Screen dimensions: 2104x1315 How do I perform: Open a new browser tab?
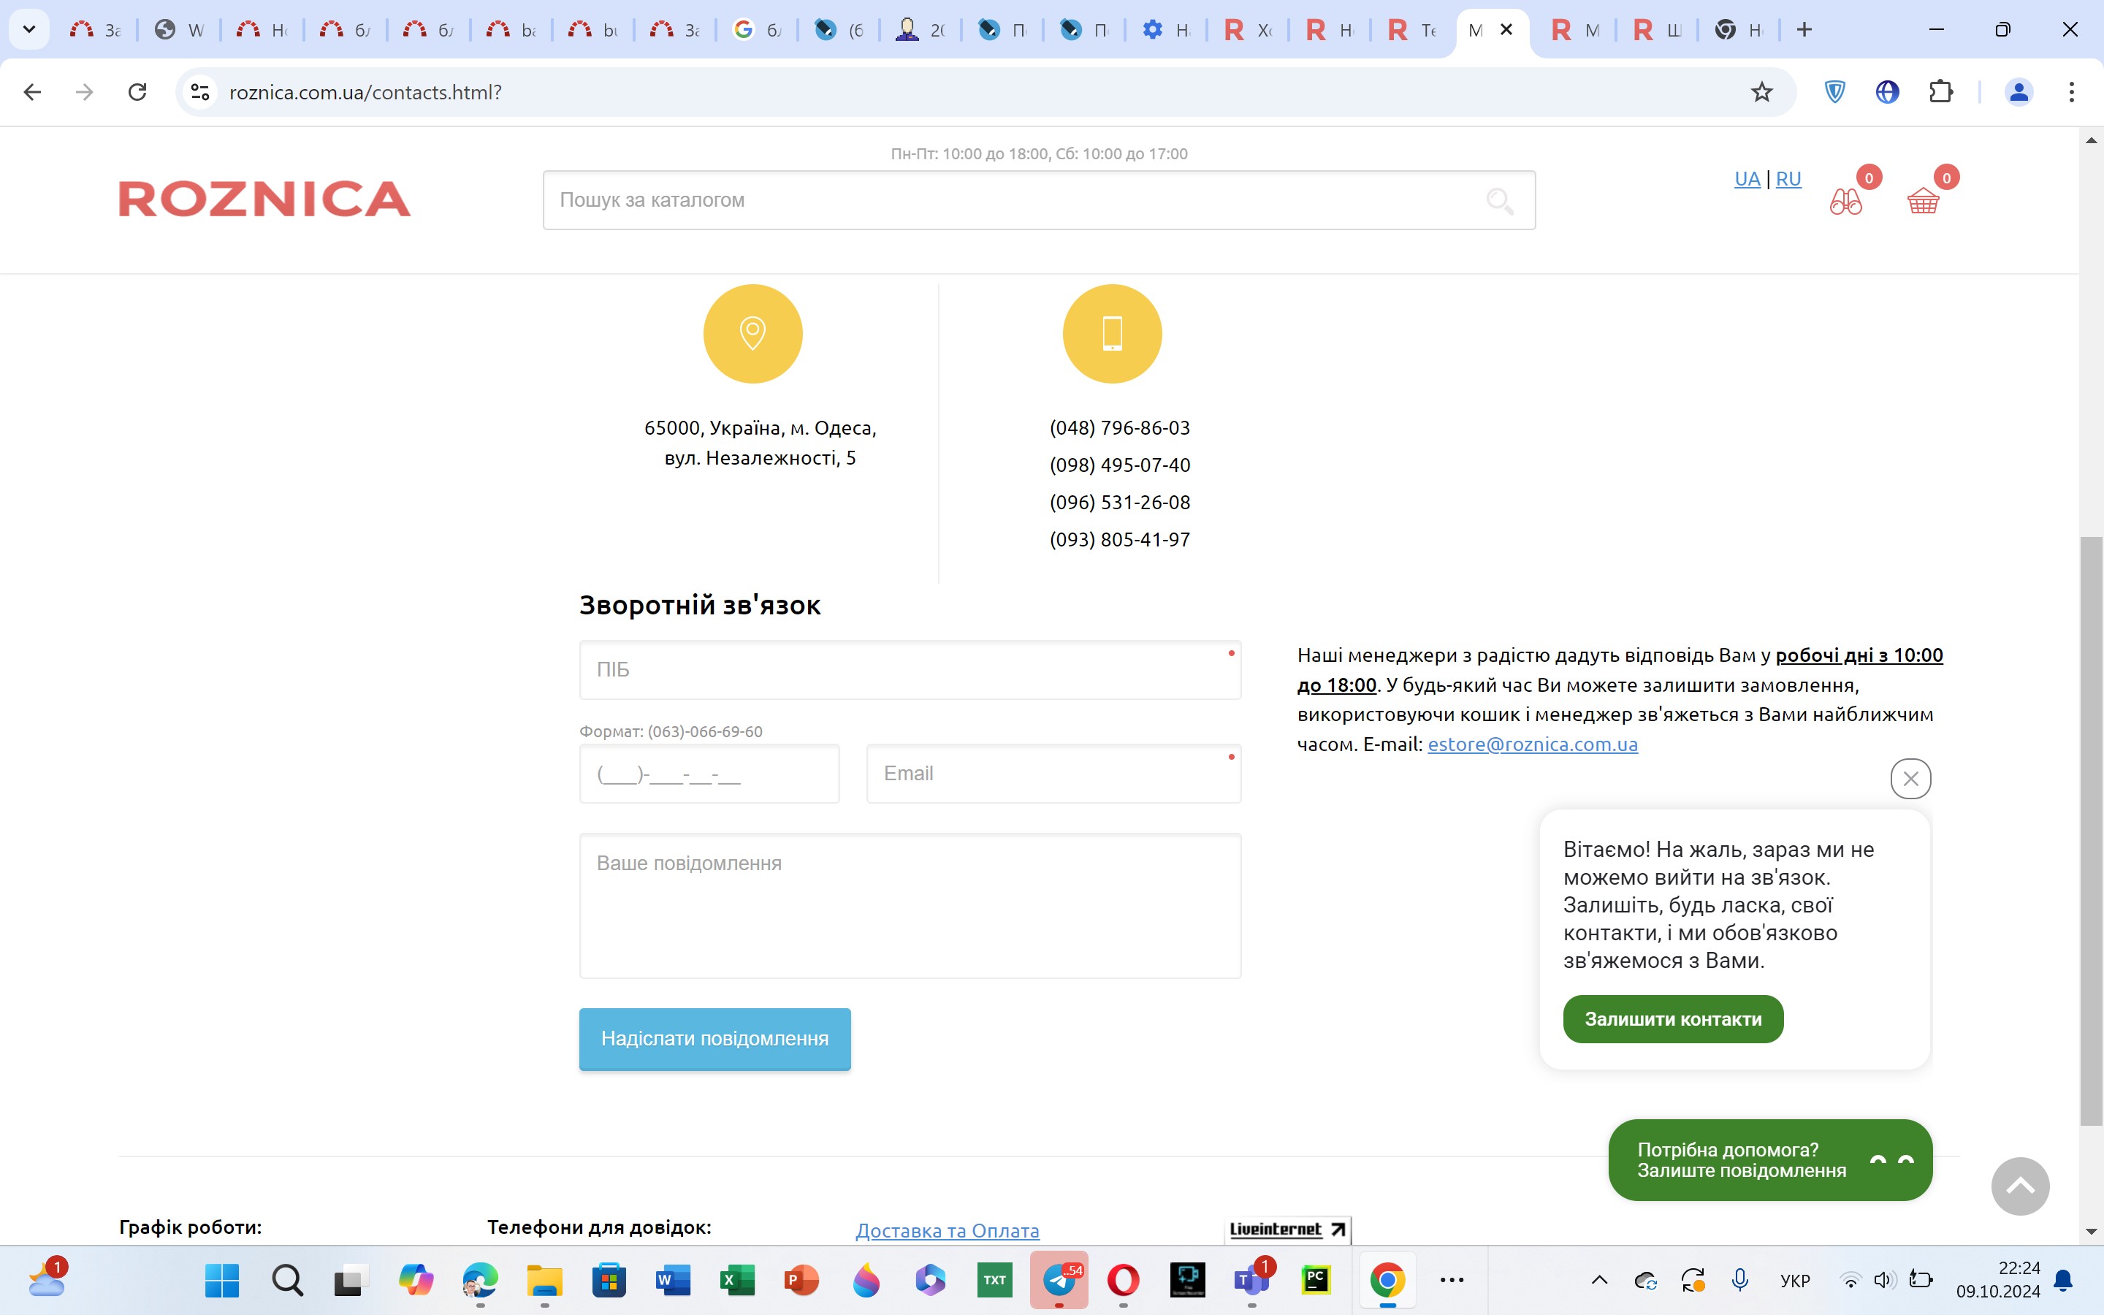(x=1804, y=29)
